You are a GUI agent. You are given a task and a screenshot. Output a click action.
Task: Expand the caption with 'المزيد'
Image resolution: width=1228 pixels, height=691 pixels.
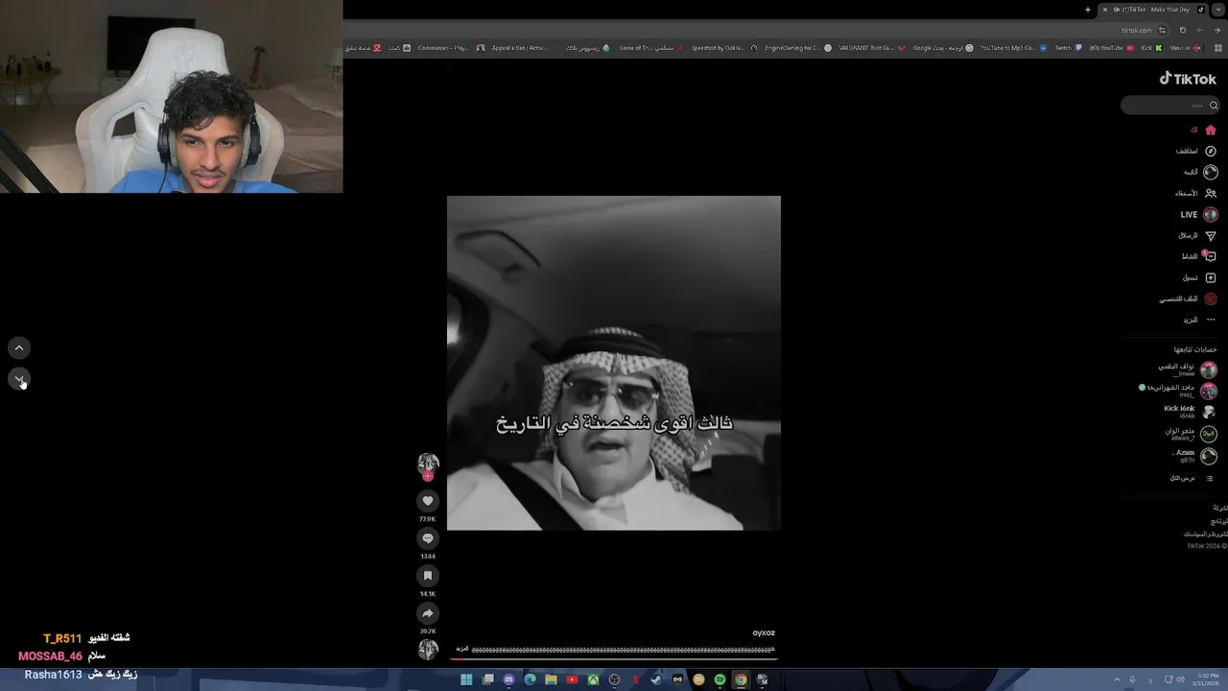tap(462, 650)
